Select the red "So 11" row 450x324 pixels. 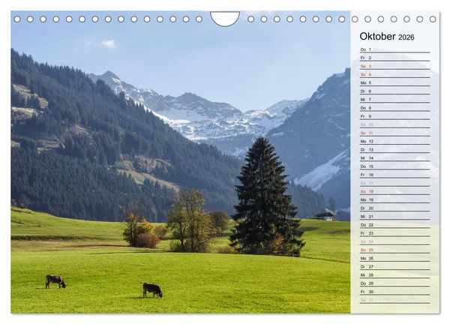394,133
